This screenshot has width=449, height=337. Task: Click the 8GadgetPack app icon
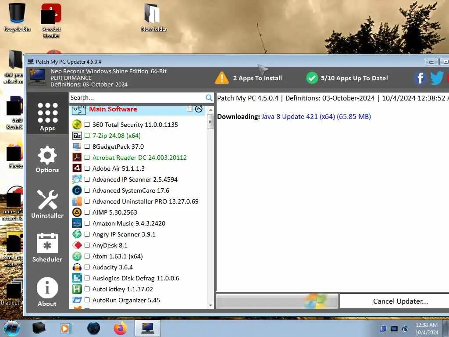tap(77, 147)
